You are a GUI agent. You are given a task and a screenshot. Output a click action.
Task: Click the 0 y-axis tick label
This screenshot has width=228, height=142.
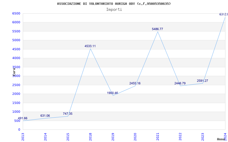[x=19, y=130]
